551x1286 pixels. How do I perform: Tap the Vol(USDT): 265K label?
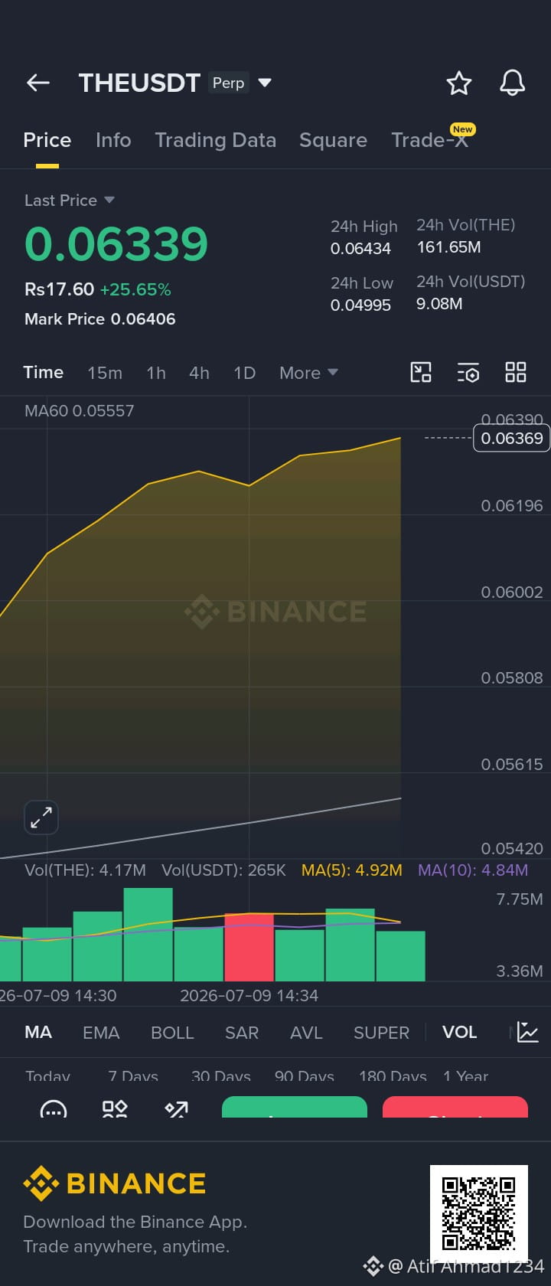point(223,870)
